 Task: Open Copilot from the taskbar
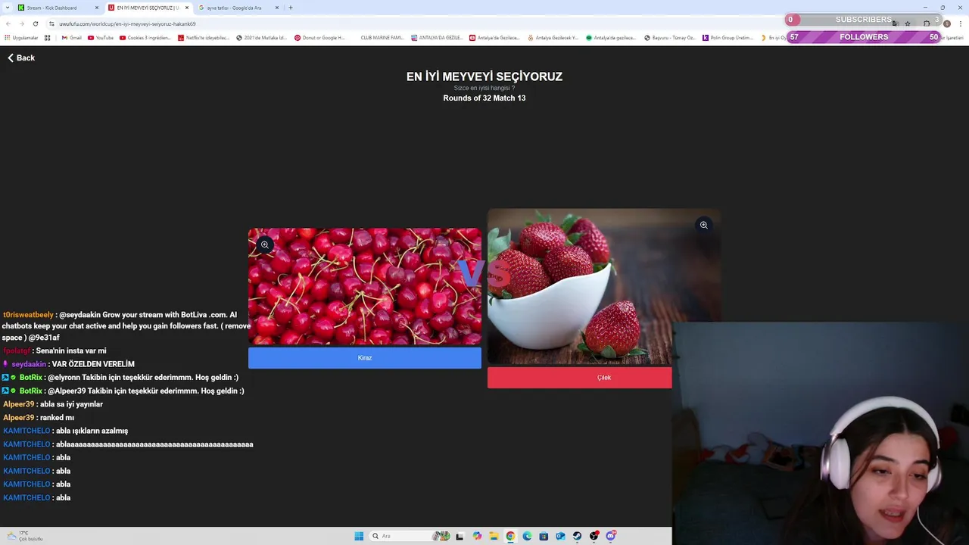[477, 536]
